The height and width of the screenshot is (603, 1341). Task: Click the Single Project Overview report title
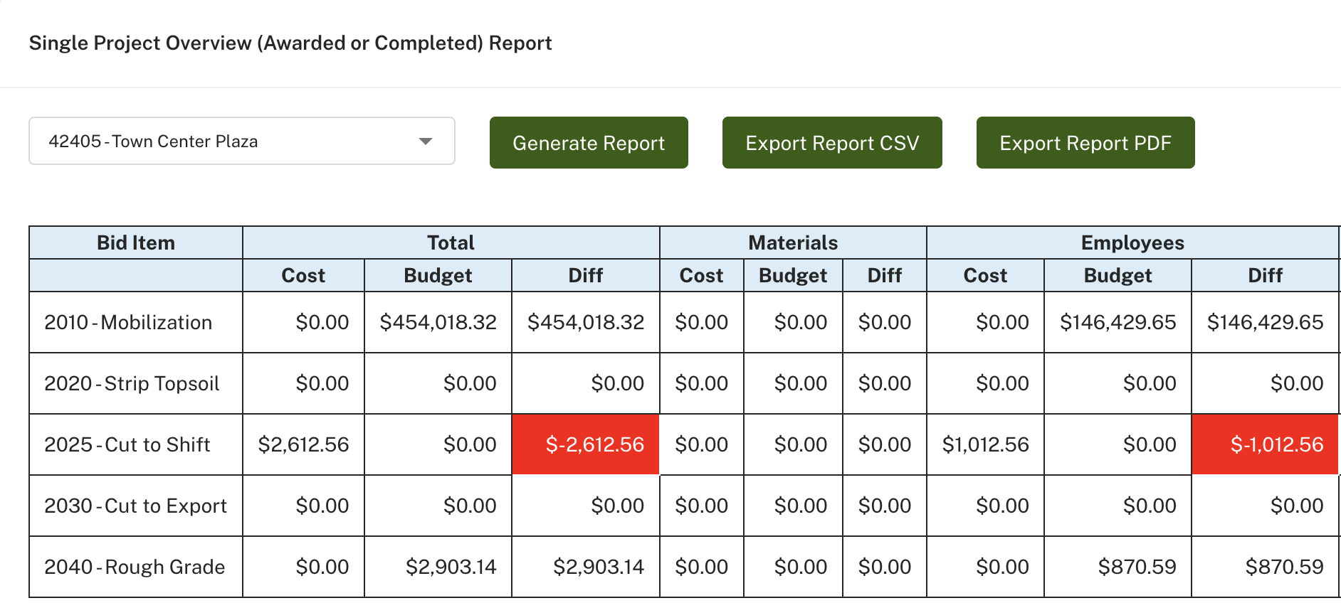[290, 43]
